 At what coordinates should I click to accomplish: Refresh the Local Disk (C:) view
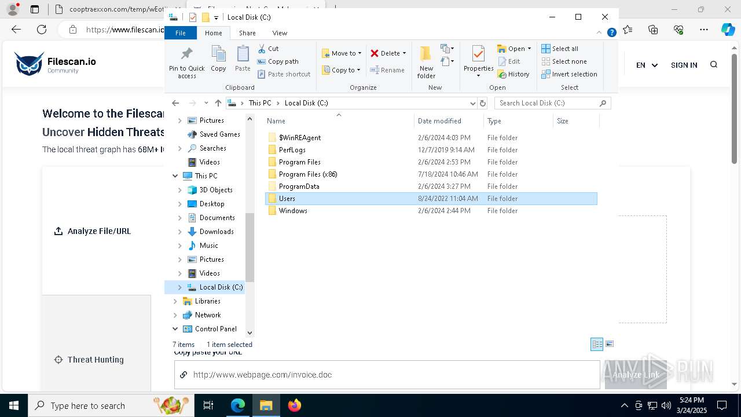click(x=483, y=103)
